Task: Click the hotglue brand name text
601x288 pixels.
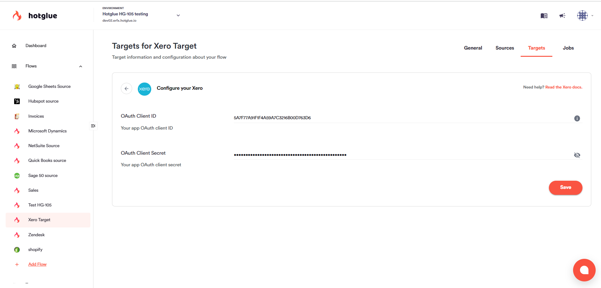Action: click(43, 16)
